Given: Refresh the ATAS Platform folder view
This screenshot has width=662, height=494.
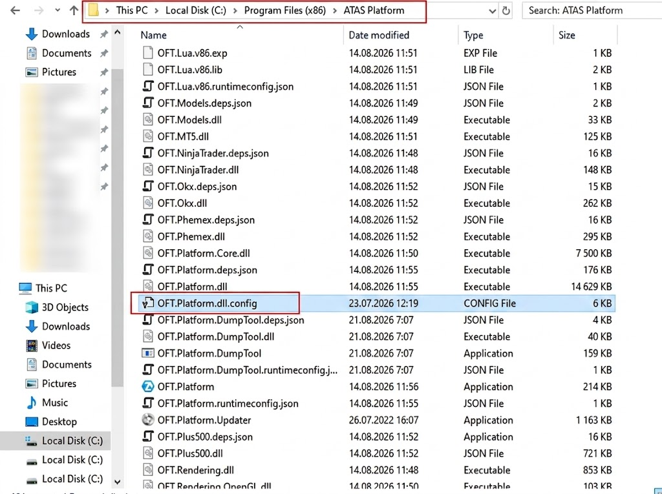Looking at the screenshot, I should tap(506, 10).
